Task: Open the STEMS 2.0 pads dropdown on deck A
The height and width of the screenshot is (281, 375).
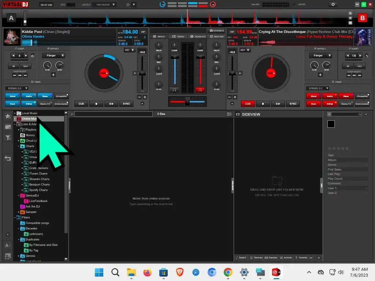Action: point(16,89)
